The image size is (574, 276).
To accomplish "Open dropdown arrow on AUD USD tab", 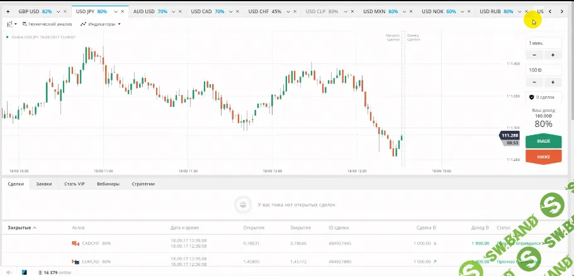I will coord(173,11).
